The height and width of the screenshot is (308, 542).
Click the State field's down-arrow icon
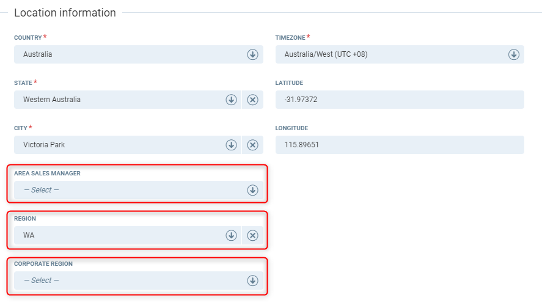(x=231, y=100)
